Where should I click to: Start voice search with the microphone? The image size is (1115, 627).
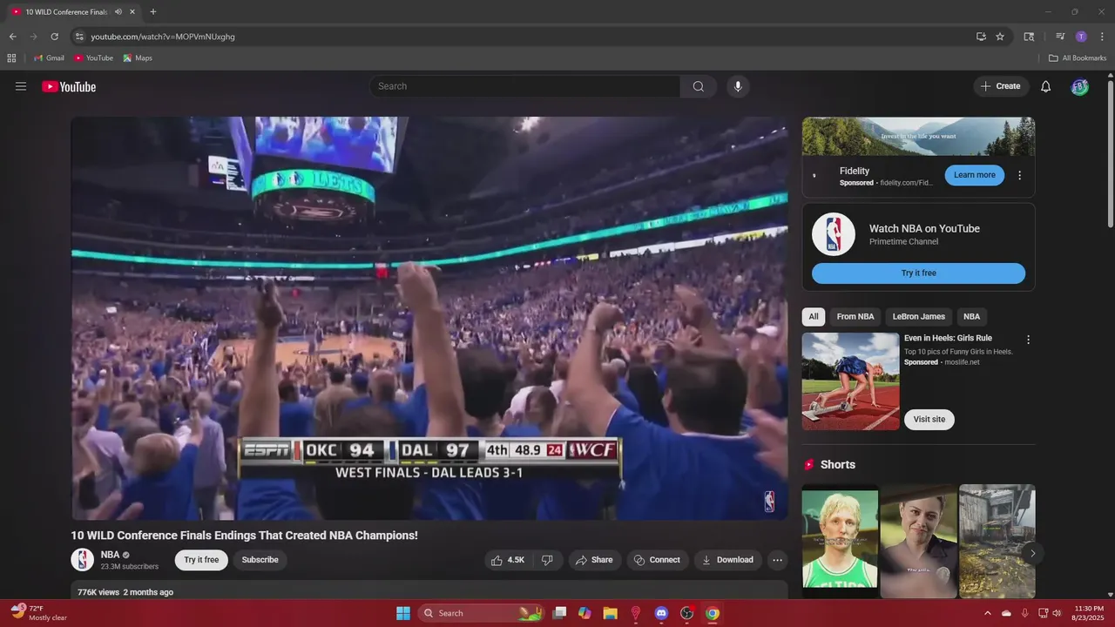click(x=738, y=86)
